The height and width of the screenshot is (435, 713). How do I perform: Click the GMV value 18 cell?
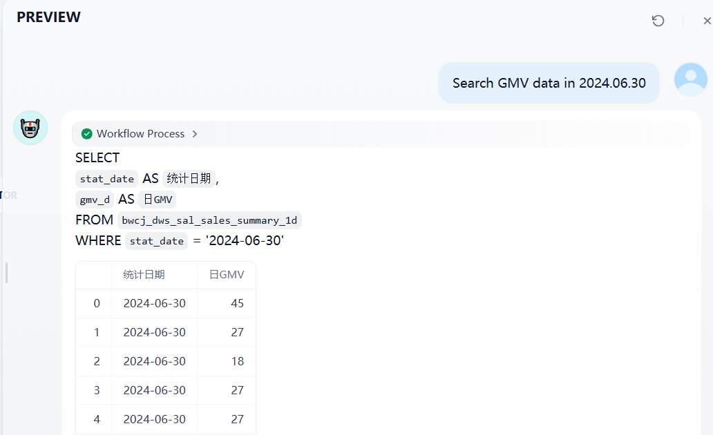237,361
